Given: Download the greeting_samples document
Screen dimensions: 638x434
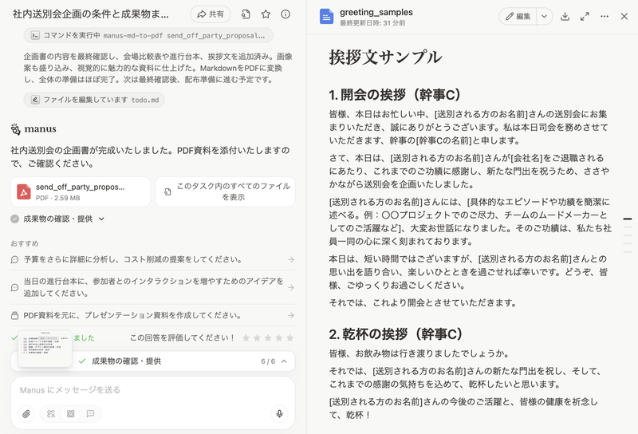Looking at the screenshot, I should coord(565,16).
